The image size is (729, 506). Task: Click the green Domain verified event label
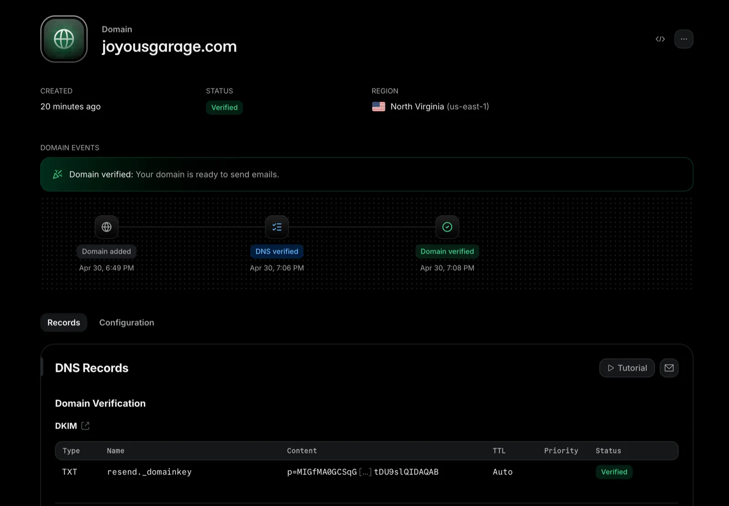point(447,251)
